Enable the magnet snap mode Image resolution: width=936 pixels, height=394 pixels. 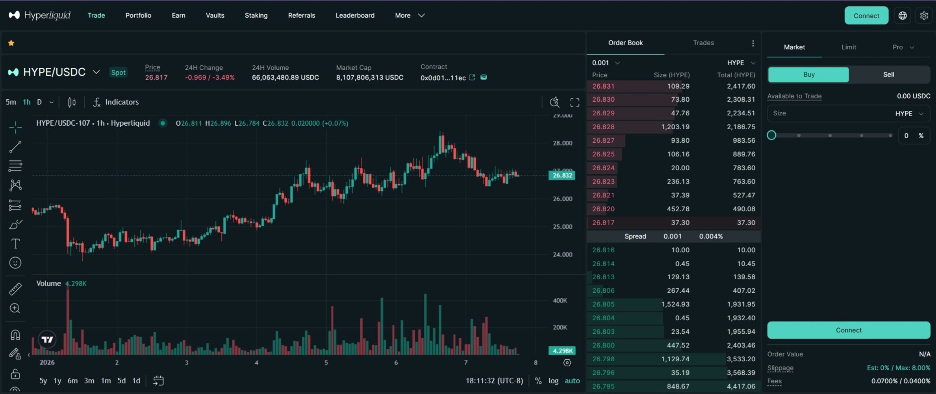pyautogui.click(x=15, y=335)
